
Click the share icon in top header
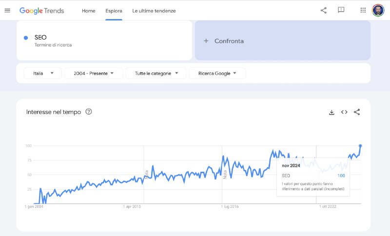[x=323, y=10]
